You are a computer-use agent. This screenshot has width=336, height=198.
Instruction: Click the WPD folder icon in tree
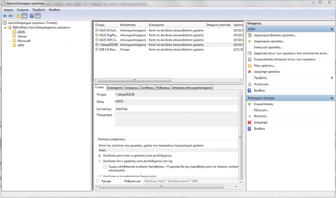14,45
